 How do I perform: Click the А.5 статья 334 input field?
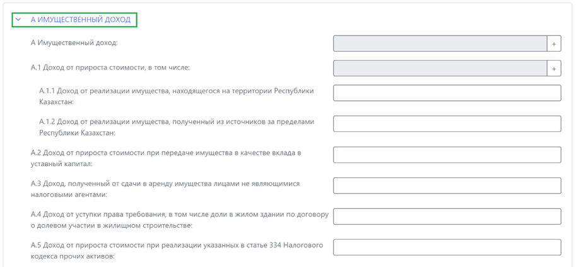coord(447,247)
